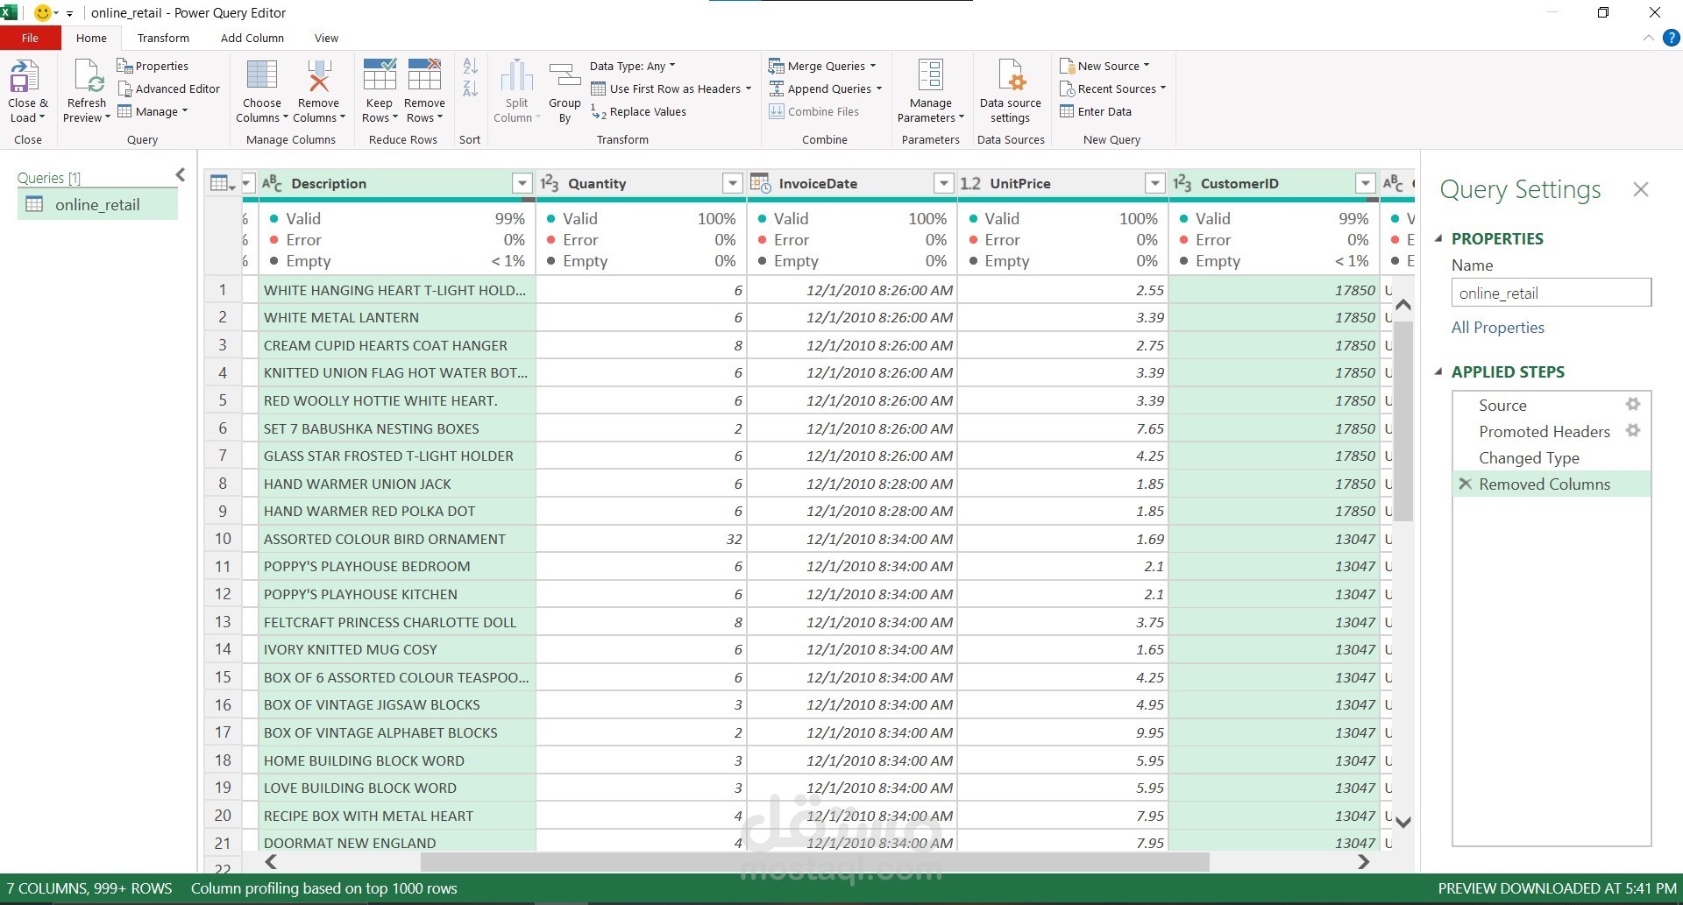Sort ascending with the A-Z icon

471,66
